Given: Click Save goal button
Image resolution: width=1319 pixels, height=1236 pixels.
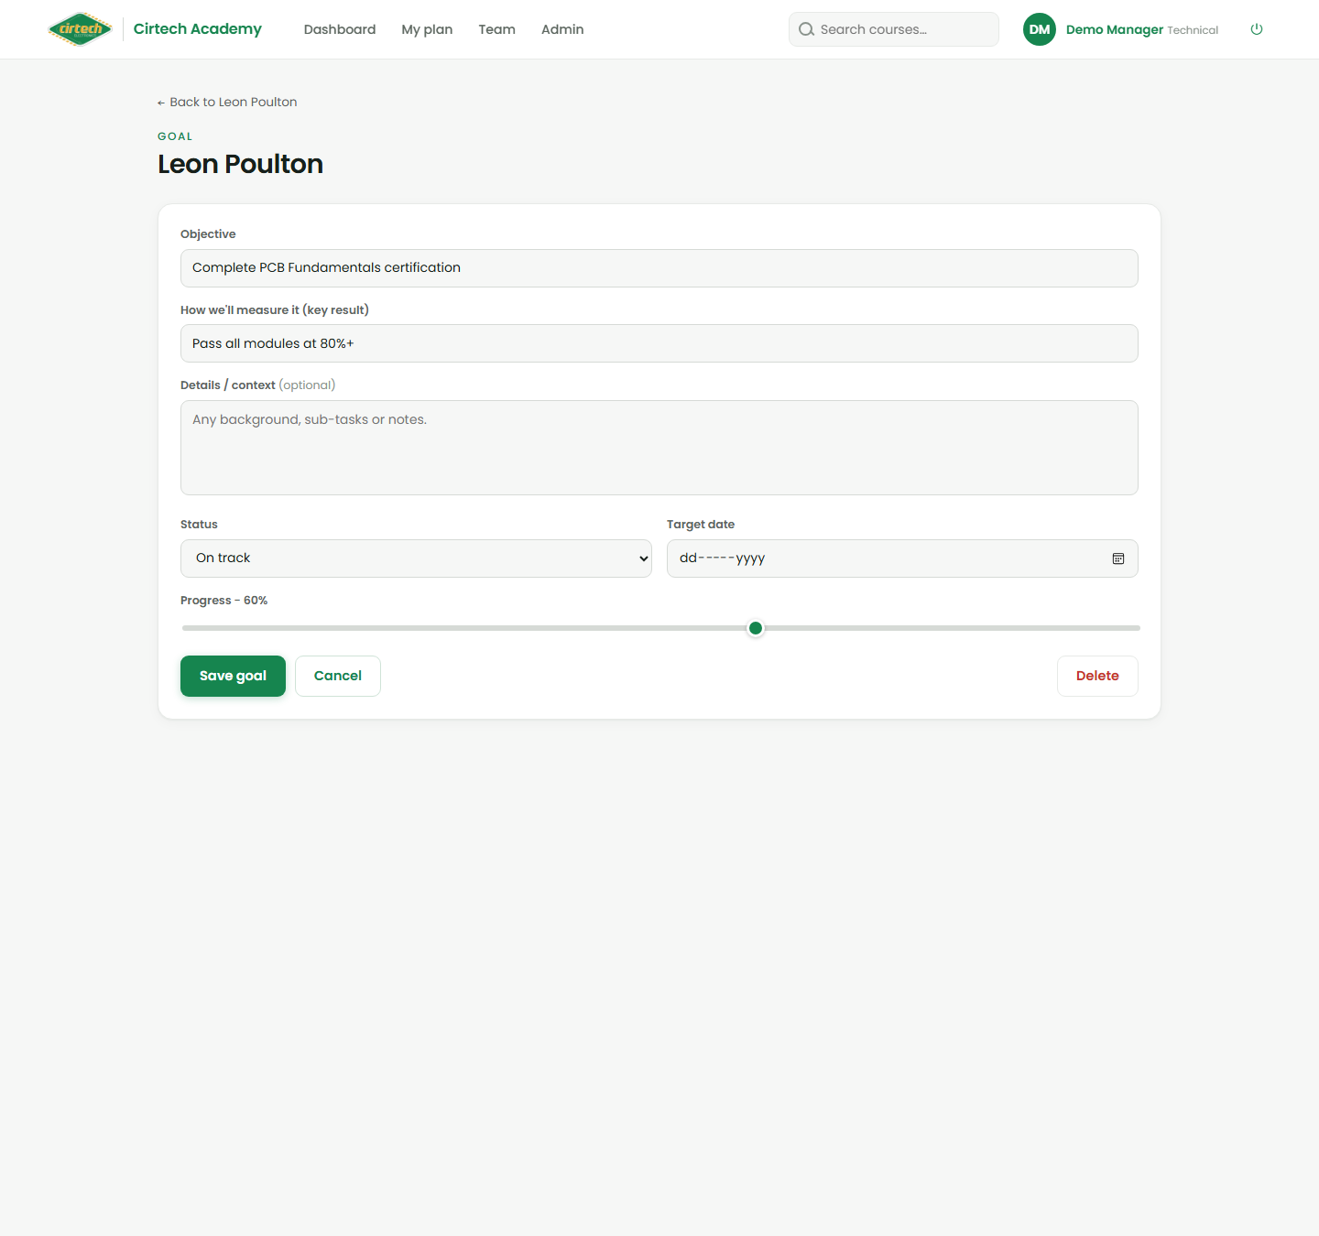Looking at the screenshot, I should (x=233, y=676).
